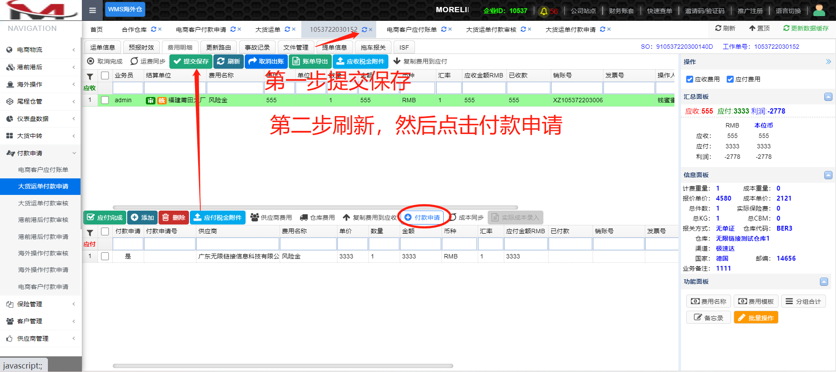Click the 业务员 filter input field

[128, 88]
